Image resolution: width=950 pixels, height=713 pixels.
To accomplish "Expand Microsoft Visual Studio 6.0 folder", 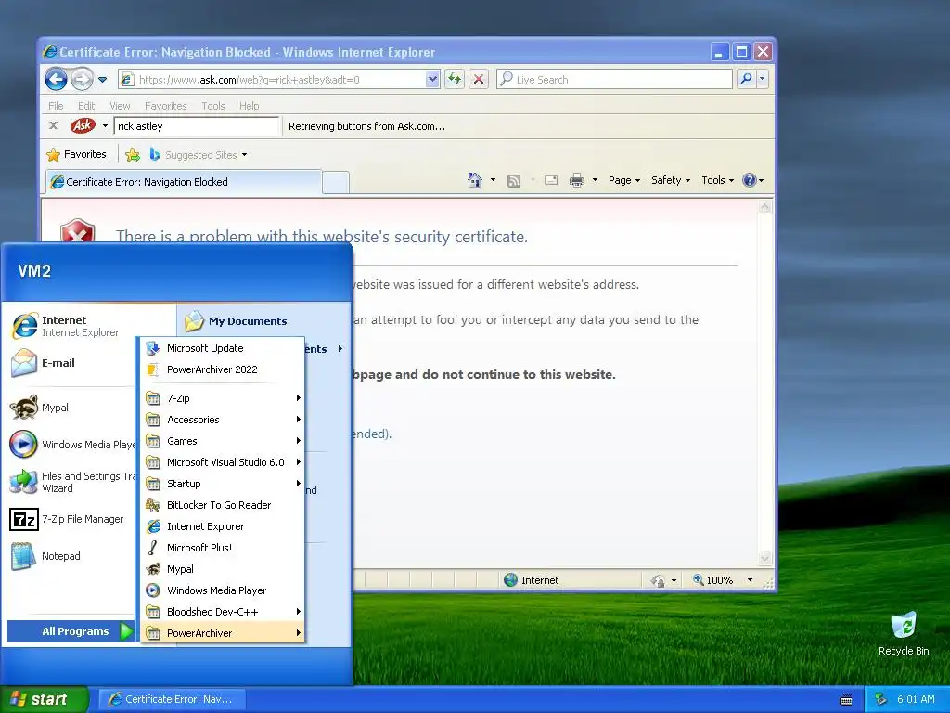I will pos(223,462).
